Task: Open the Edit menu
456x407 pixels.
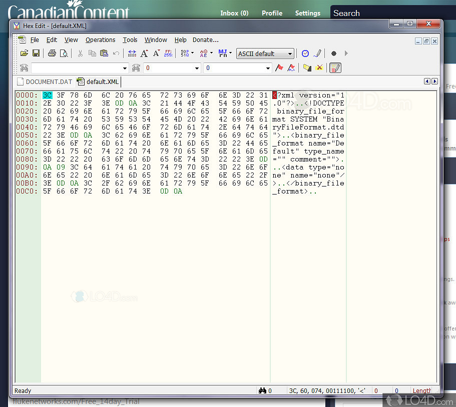Action: coord(52,40)
